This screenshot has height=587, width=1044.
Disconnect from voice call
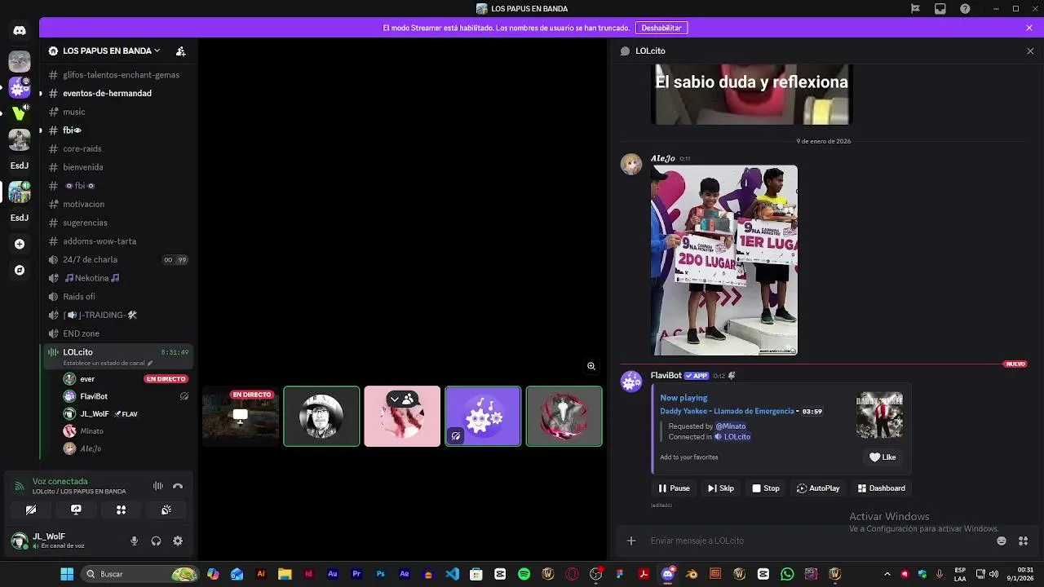[x=178, y=486]
